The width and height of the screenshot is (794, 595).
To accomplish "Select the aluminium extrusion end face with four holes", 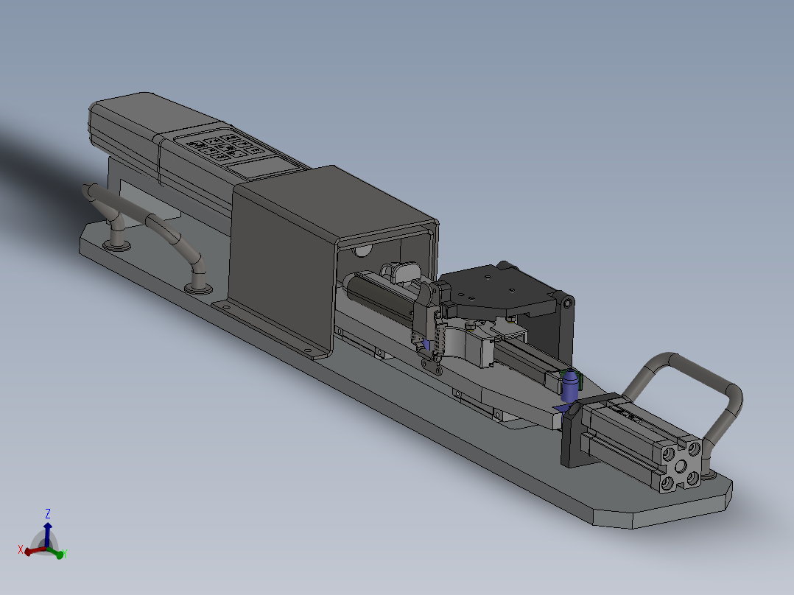I will pyautogui.click(x=680, y=466).
